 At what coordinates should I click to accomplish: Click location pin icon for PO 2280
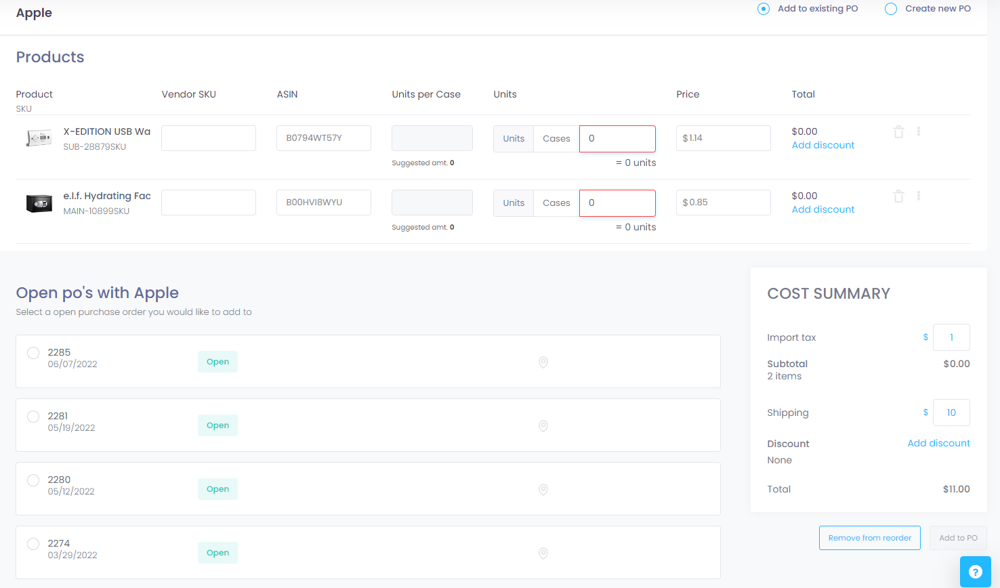(x=543, y=490)
